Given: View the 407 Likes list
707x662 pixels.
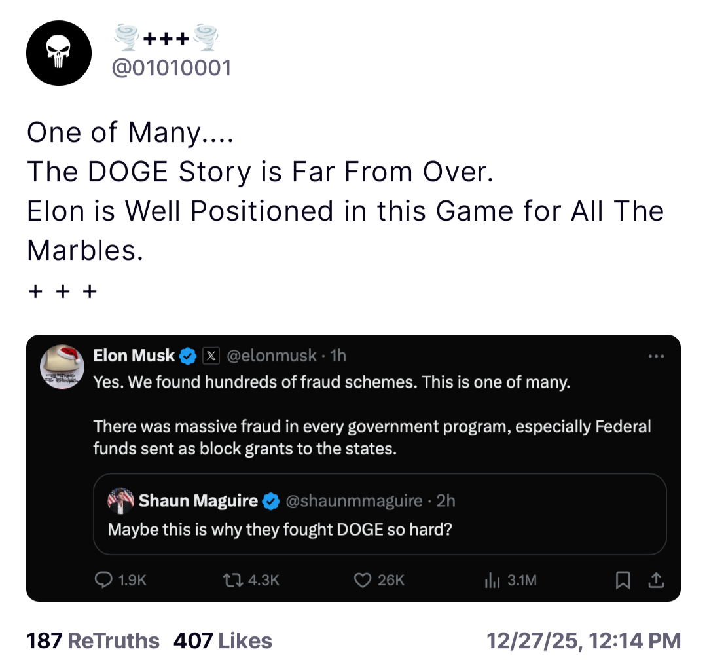Looking at the screenshot, I should coord(223,640).
